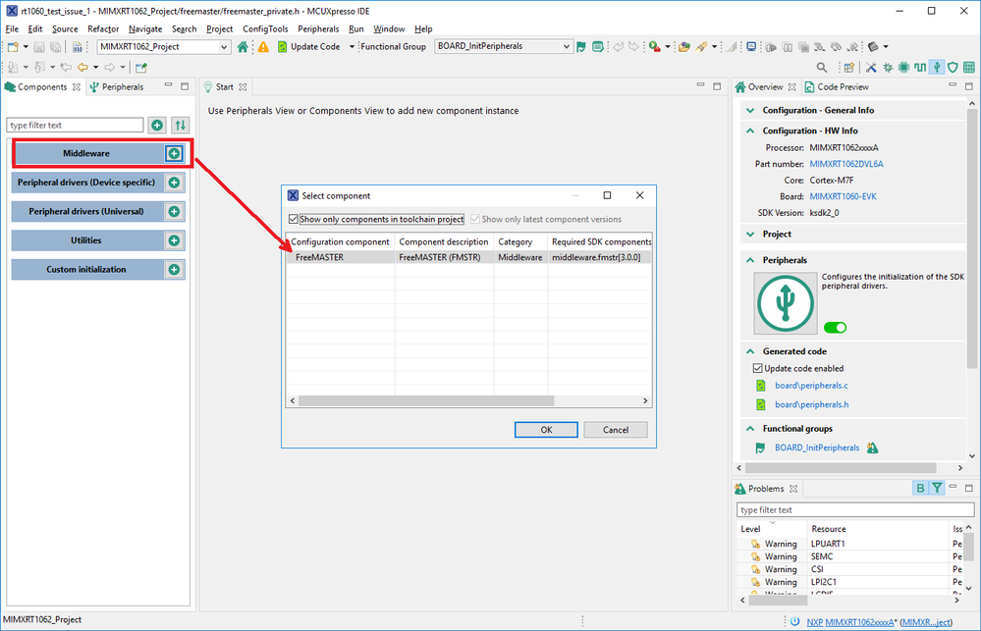The image size is (981, 631).
Task: Open the Navigate menu
Action: point(145,28)
